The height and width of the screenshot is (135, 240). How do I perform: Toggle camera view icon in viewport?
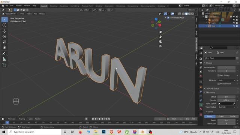pos(160,42)
